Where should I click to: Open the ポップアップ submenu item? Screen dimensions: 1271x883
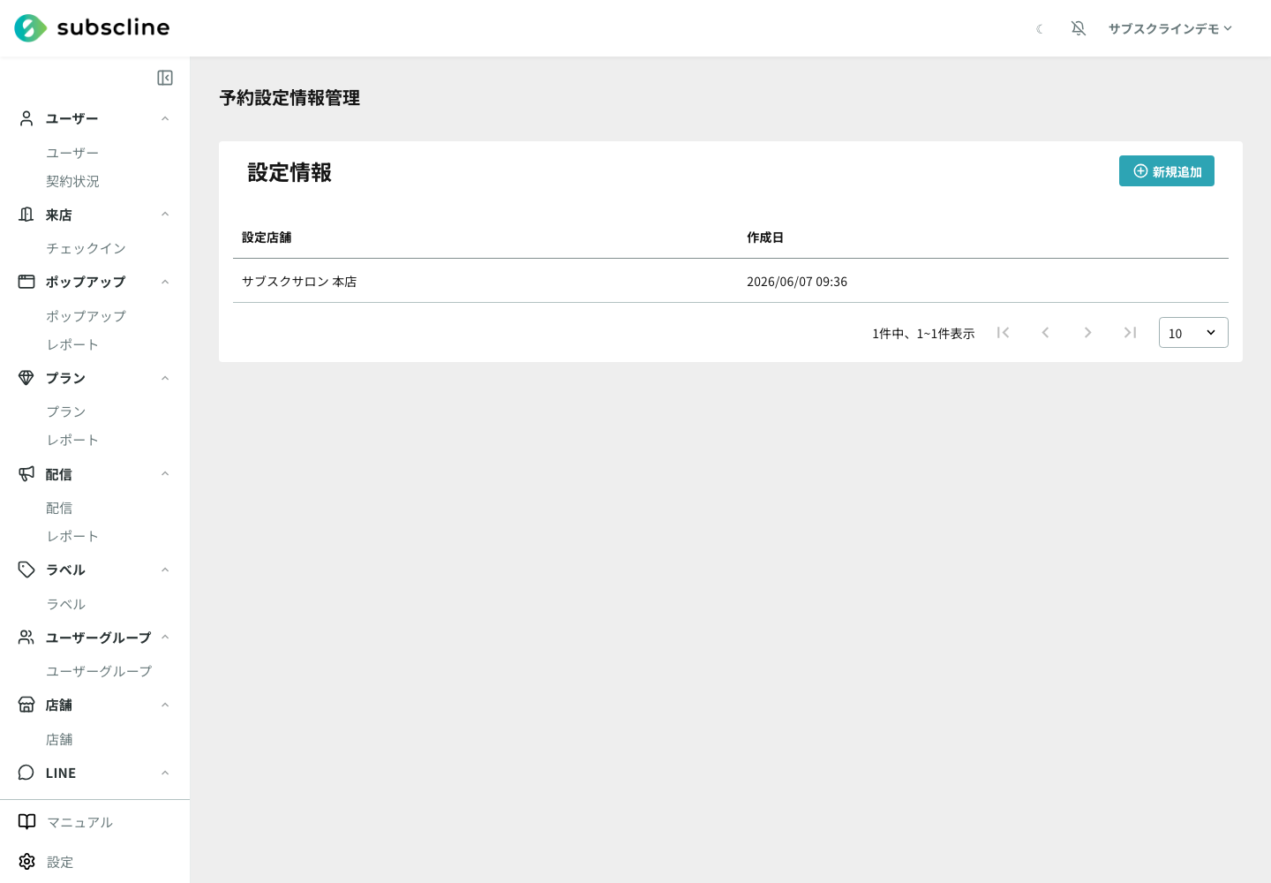(x=86, y=316)
